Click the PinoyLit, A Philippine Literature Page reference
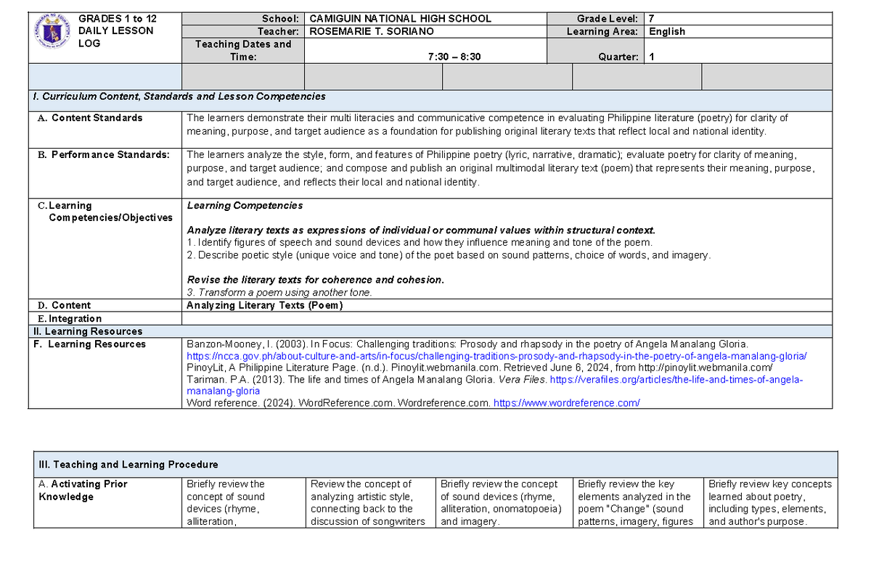The width and height of the screenshot is (871, 569). pyautogui.click(x=480, y=367)
